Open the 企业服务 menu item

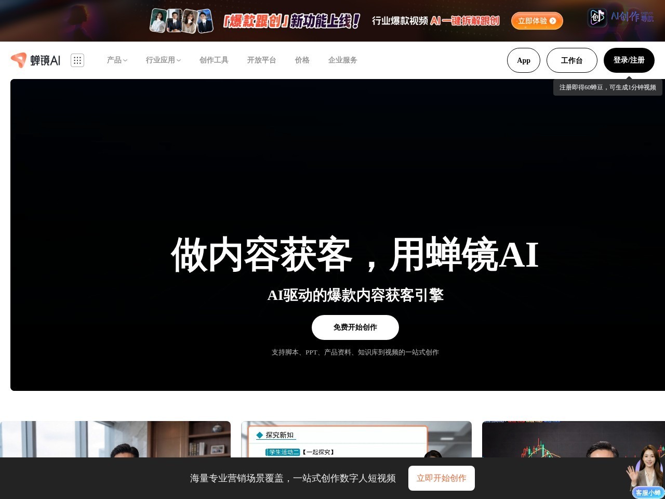(343, 60)
